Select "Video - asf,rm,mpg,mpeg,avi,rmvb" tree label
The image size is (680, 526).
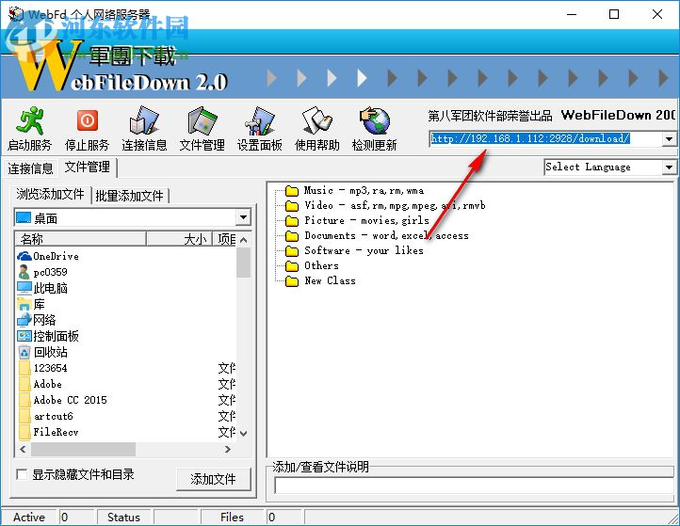click(395, 206)
